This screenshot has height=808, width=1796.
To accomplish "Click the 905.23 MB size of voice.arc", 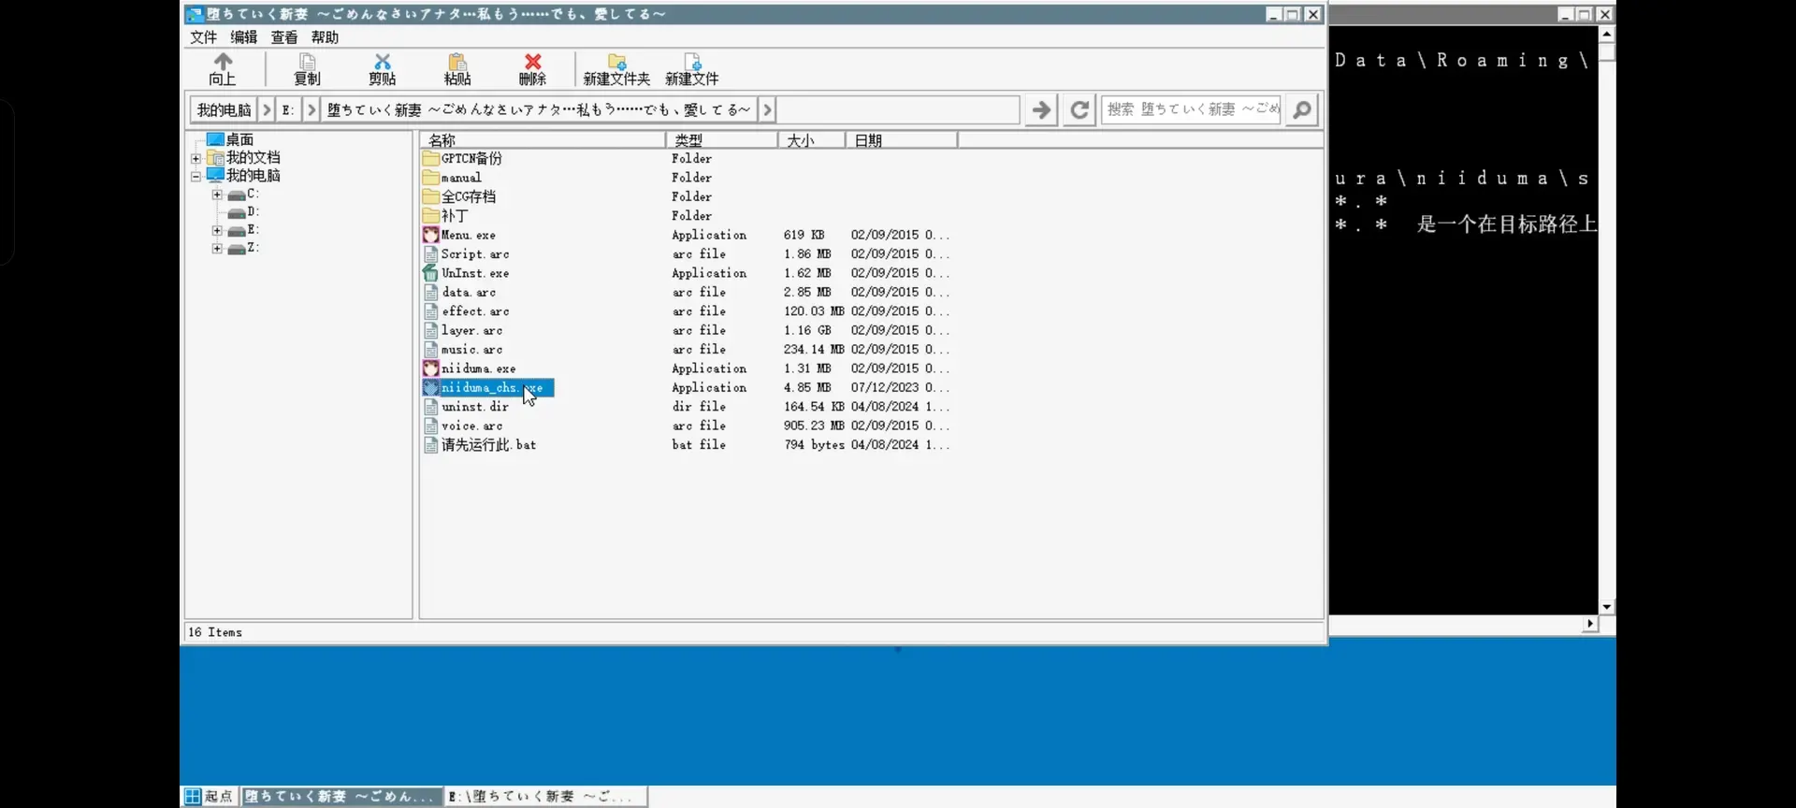I will pos(814,426).
